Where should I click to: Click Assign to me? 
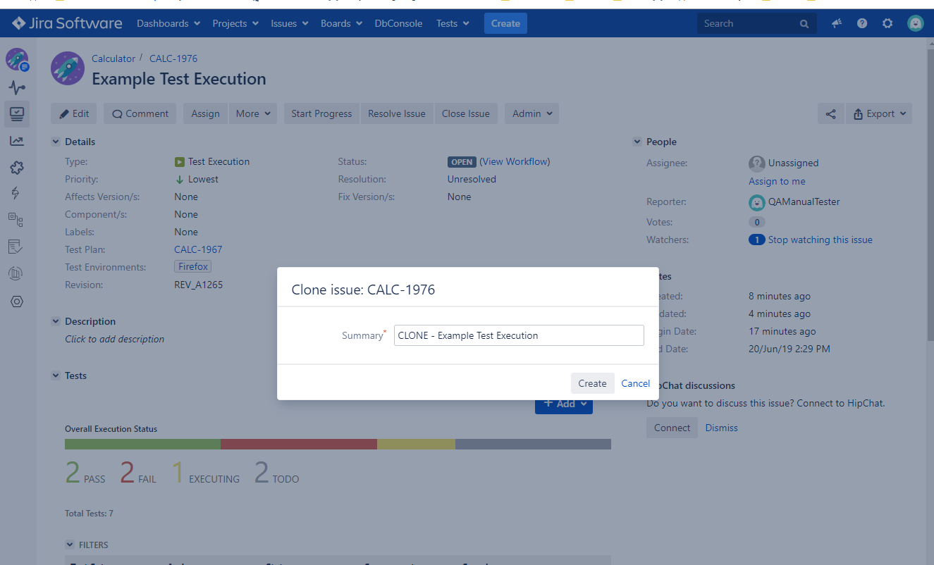click(777, 181)
